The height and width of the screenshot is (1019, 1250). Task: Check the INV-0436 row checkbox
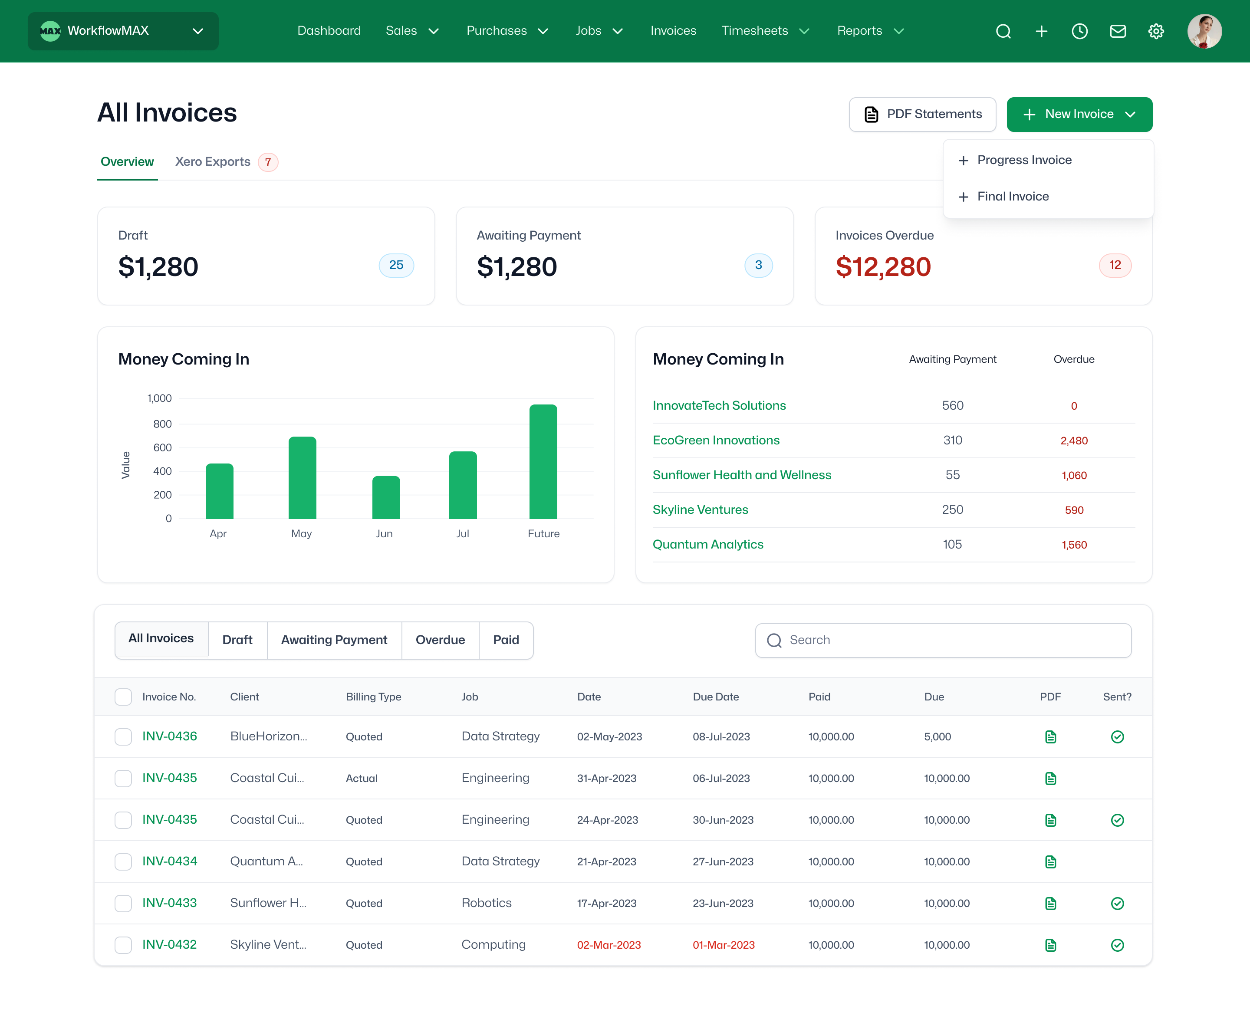pos(123,736)
